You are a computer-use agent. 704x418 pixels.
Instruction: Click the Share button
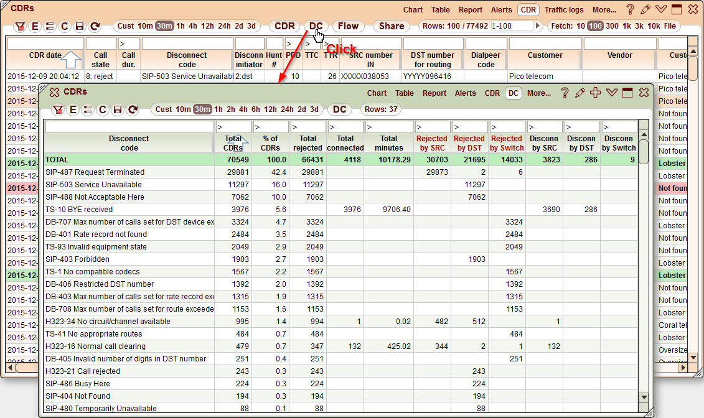(x=391, y=27)
